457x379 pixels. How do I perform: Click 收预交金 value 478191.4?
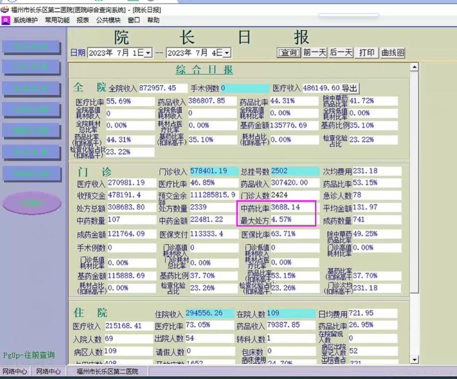point(132,195)
